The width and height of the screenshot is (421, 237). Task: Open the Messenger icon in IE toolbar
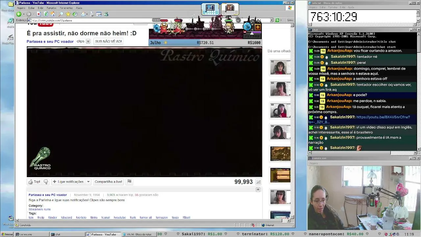106,14
